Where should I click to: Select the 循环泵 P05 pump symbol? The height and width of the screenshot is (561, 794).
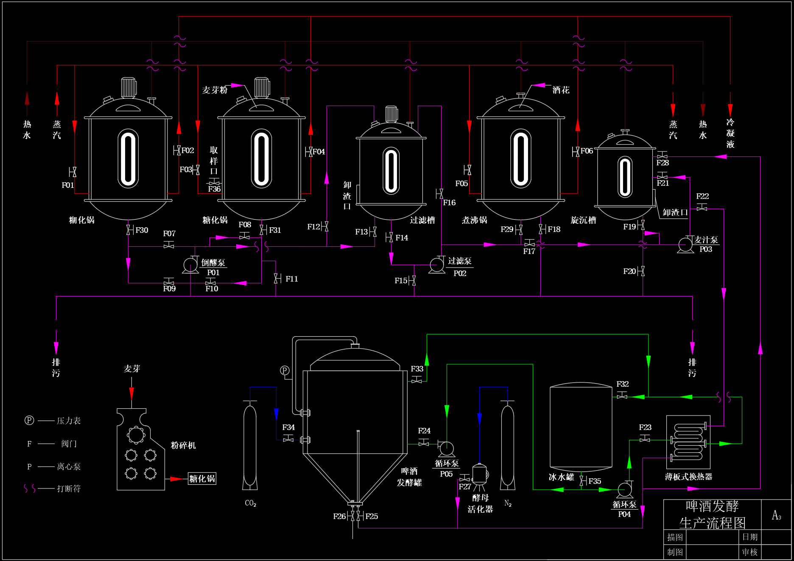pos(446,449)
